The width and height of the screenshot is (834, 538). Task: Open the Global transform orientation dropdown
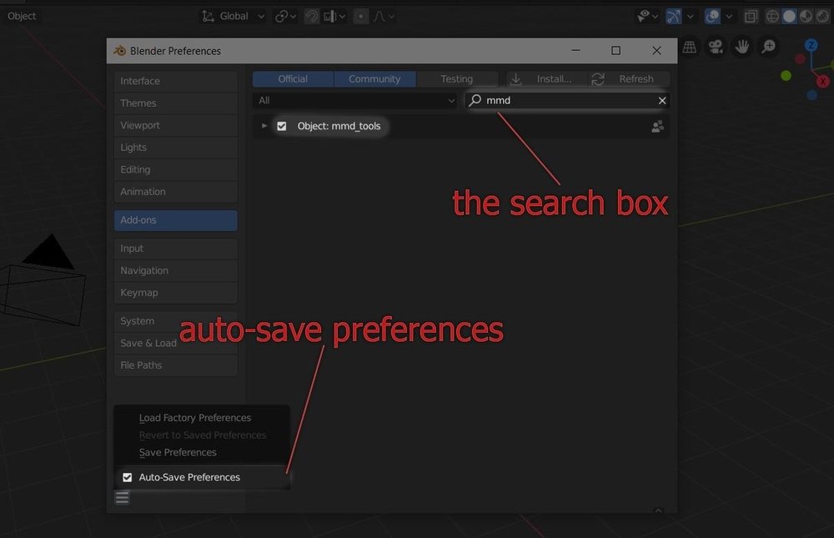pos(234,16)
